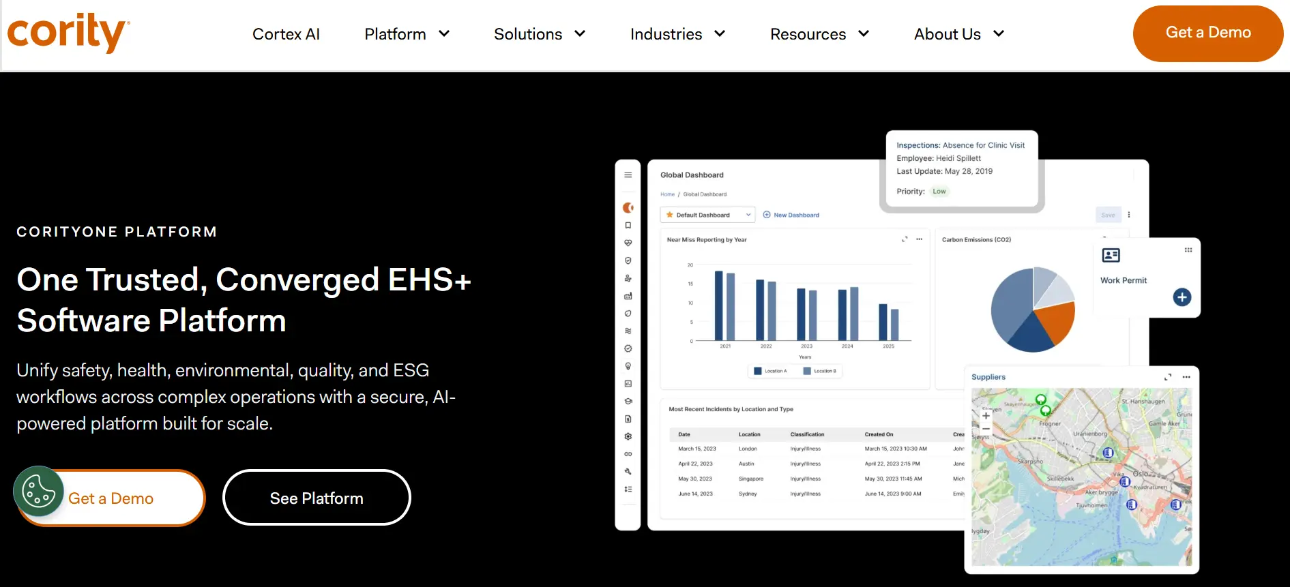
Task: Click the Work Permit card icon
Action: (x=1111, y=255)
